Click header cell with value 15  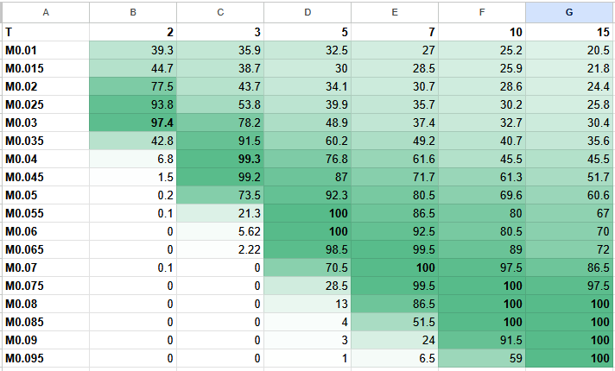(569, 32)
